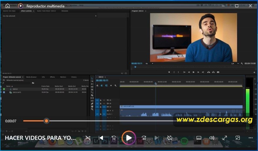Click the Extract button in Program Monitor
Viewport: 258px width, 151px height.
click(x=213, y=72)
